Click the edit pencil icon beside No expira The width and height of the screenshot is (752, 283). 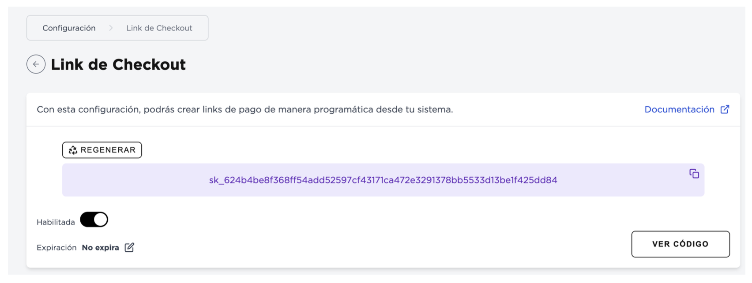point(129,247)
